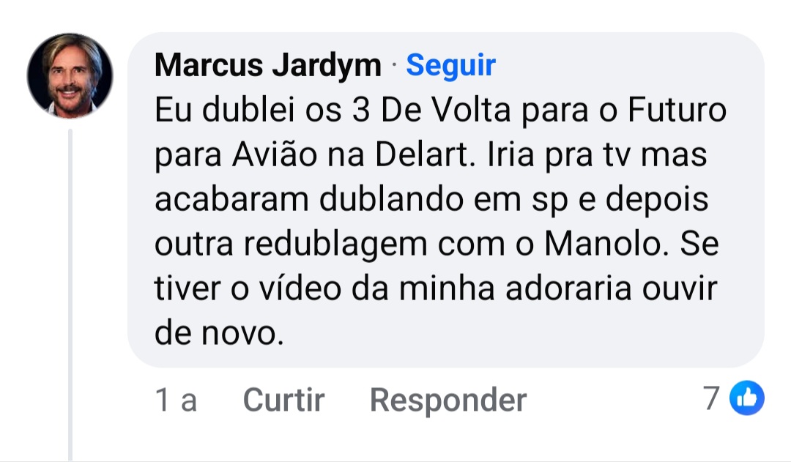Open the '1 a' comment timestamp
The image size is (791, 462).
[x=176, y=400]
